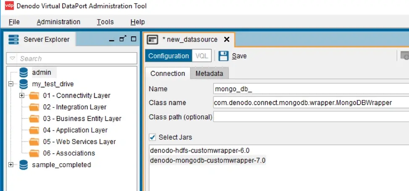Image resolution: width=409 pixels, height=191 pixels.
Task: Select the Server Explorer tab label
Action: [47, 39]
